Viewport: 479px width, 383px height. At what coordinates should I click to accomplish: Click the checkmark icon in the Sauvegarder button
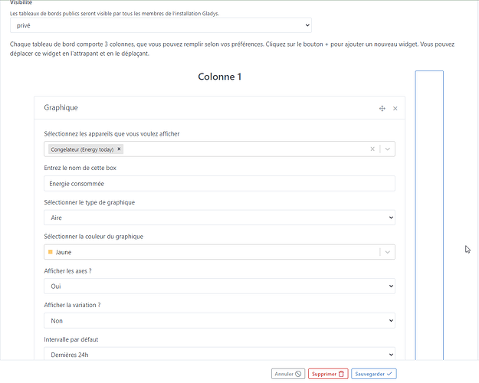coord(390,374)
